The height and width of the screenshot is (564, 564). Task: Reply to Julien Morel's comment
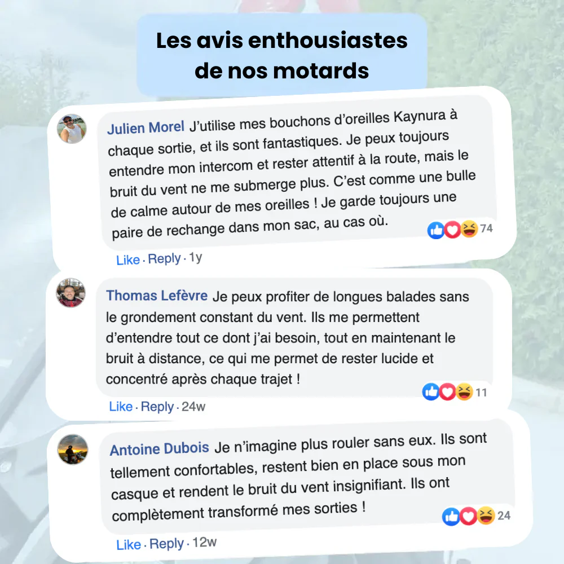pyautogui.click(x=164, y=259)
